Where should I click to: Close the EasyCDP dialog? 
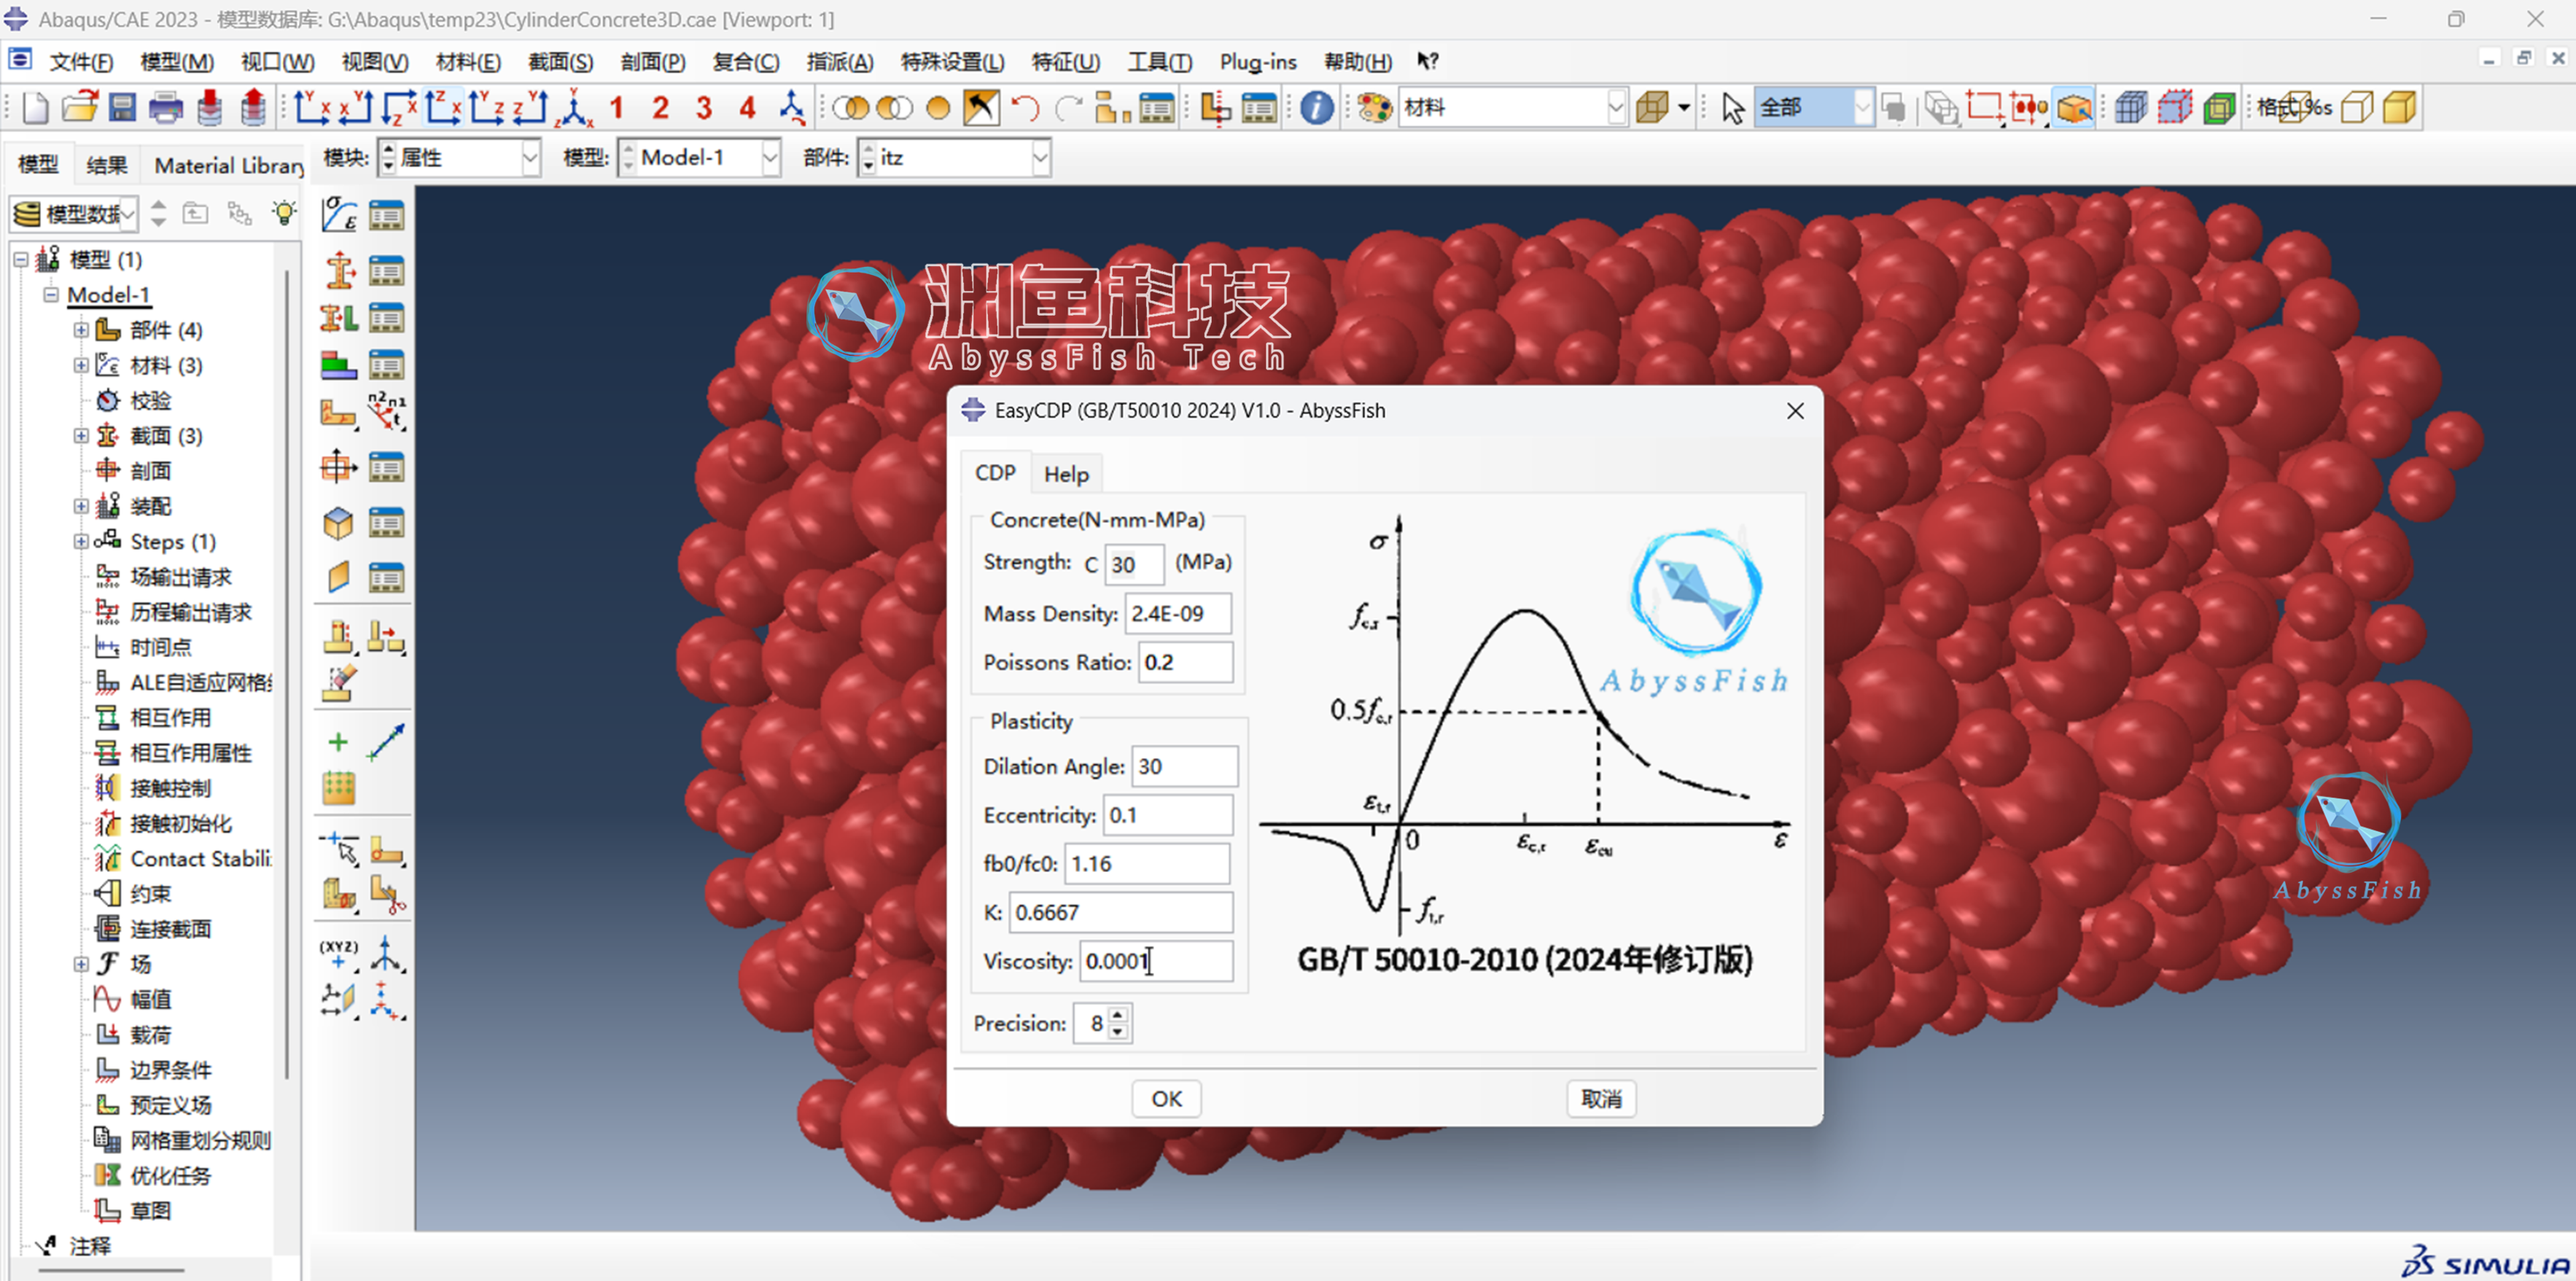1795,411
